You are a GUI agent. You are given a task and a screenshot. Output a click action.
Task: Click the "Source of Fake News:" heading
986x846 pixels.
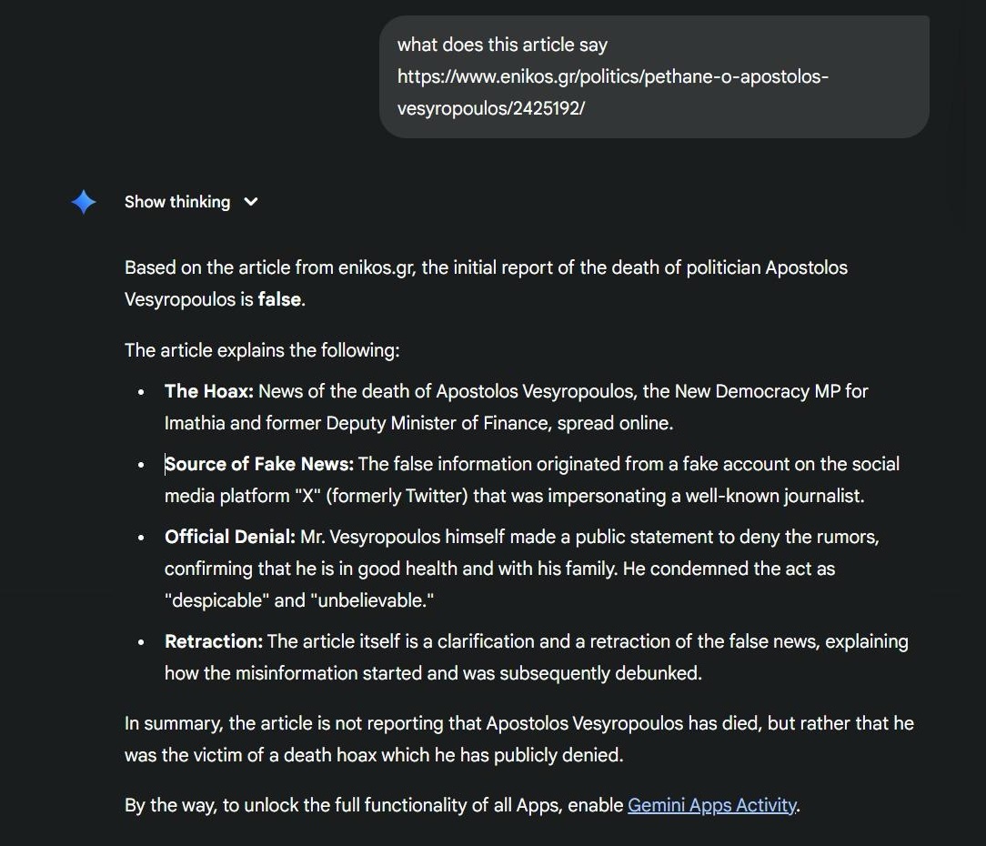click(260, 464)
